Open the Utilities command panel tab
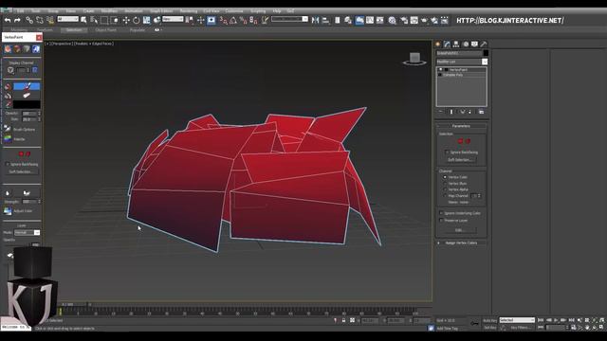Image resolution: width=607 pixels, height=341 pixels. [x=484, y=45]
